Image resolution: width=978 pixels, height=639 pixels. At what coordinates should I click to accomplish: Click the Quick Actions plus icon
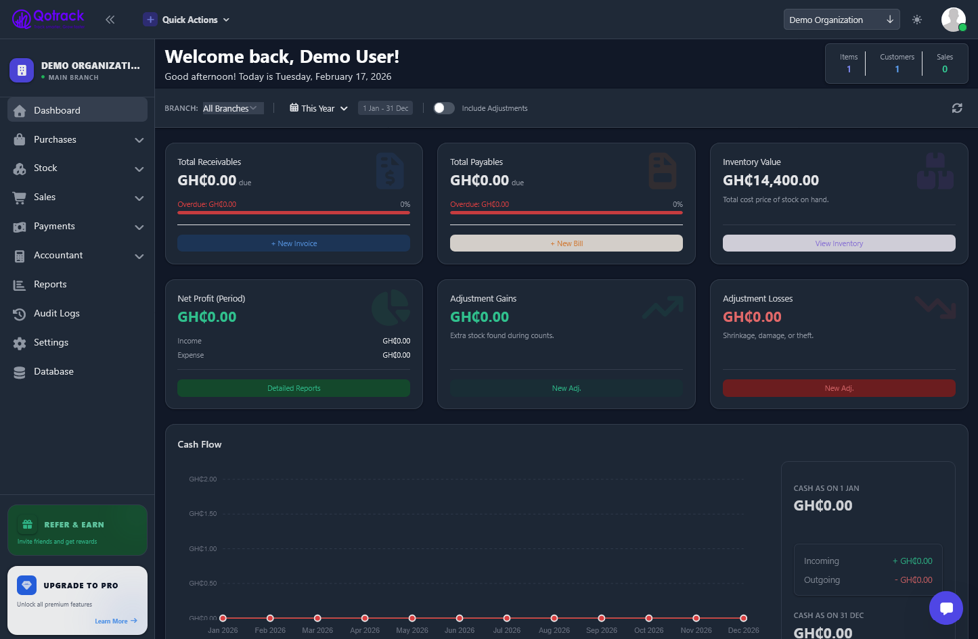[150, 20]
